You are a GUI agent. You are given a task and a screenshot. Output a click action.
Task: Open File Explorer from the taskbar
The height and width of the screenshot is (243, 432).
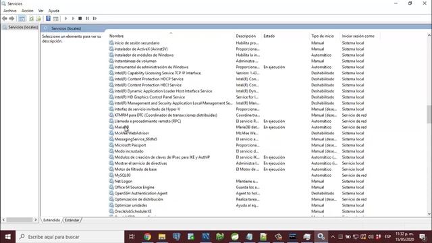[x=162, y=237]
